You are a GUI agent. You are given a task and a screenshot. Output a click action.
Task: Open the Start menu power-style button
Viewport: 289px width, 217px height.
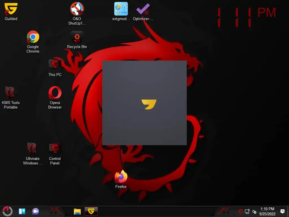(8, 211)
